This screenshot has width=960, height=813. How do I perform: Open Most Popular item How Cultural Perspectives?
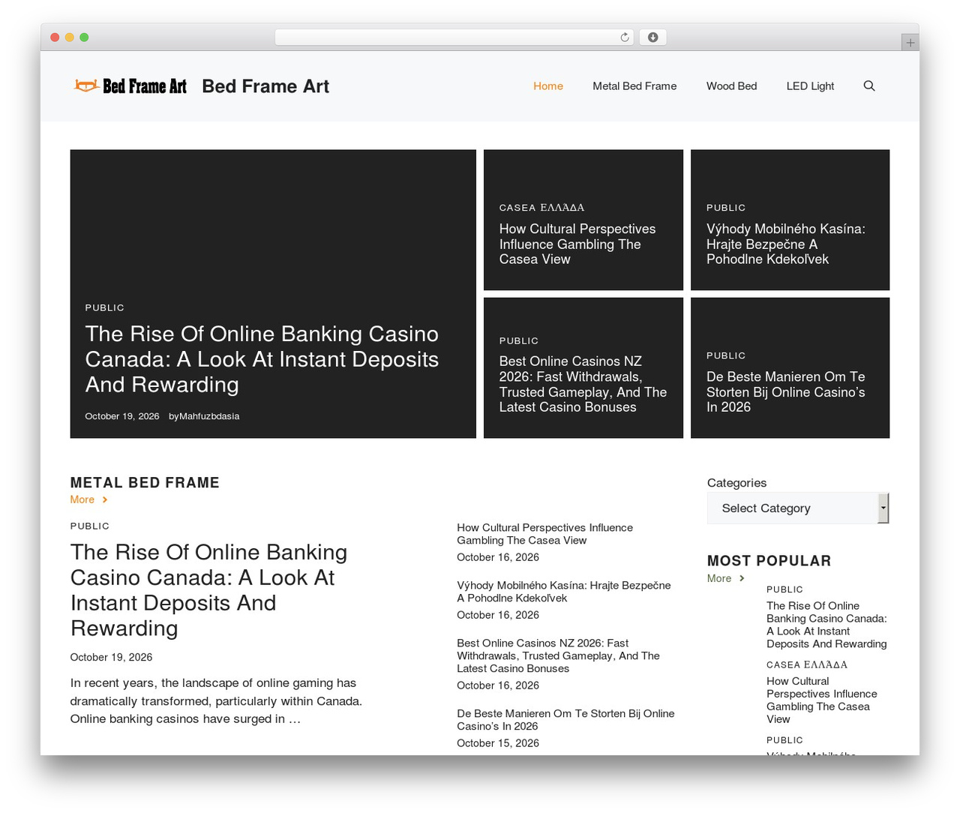coord(822,700)
